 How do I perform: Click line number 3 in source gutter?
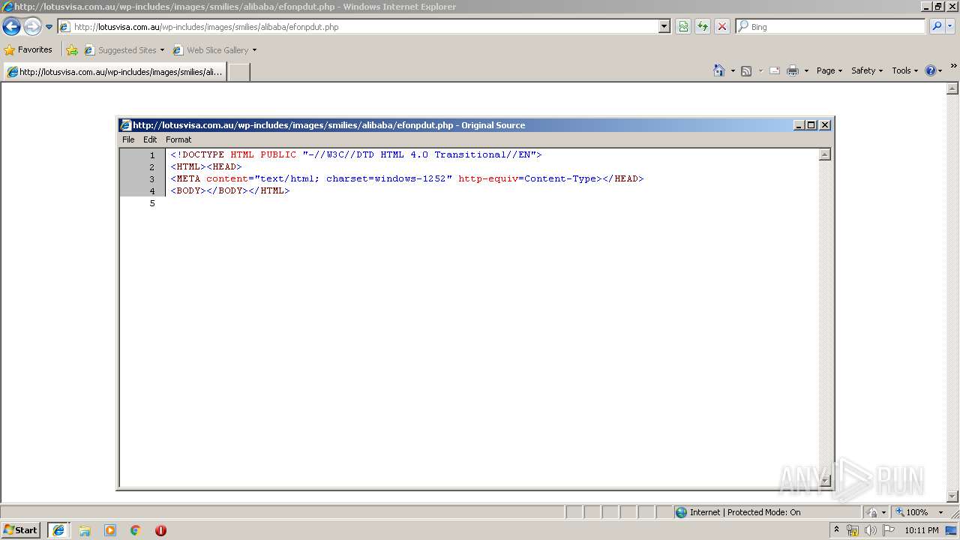(152, 179)
